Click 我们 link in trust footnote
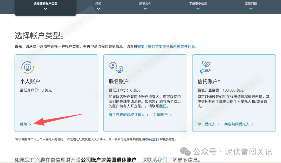The image size is (281, 163). [154, 139]
